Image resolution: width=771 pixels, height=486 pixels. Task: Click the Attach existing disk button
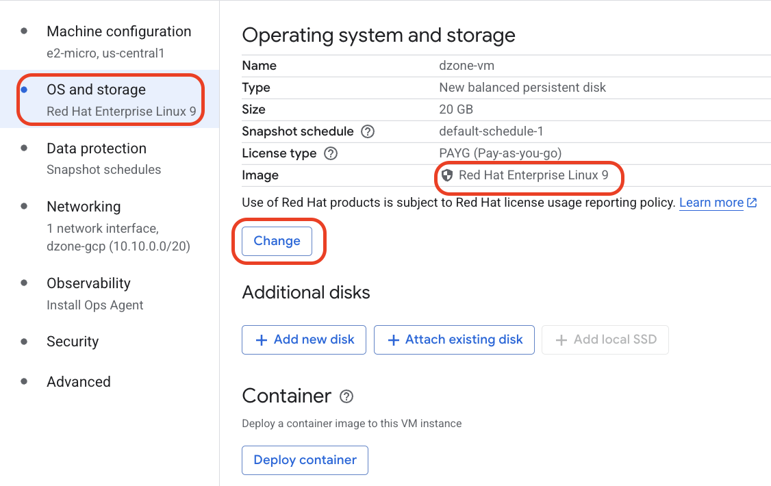(454, 340)
